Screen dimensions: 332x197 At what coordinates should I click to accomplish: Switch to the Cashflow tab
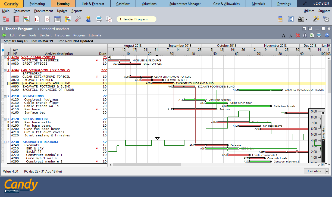(x=123, y=4)
